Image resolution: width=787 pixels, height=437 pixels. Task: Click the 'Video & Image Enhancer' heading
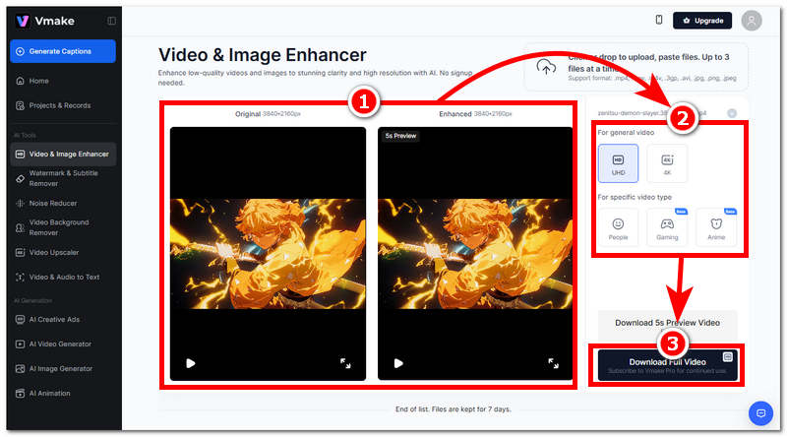pos(263,55)
